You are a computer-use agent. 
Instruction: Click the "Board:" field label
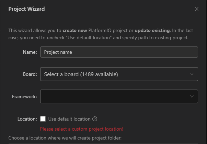pyautogui.click(x=30, y=74)
